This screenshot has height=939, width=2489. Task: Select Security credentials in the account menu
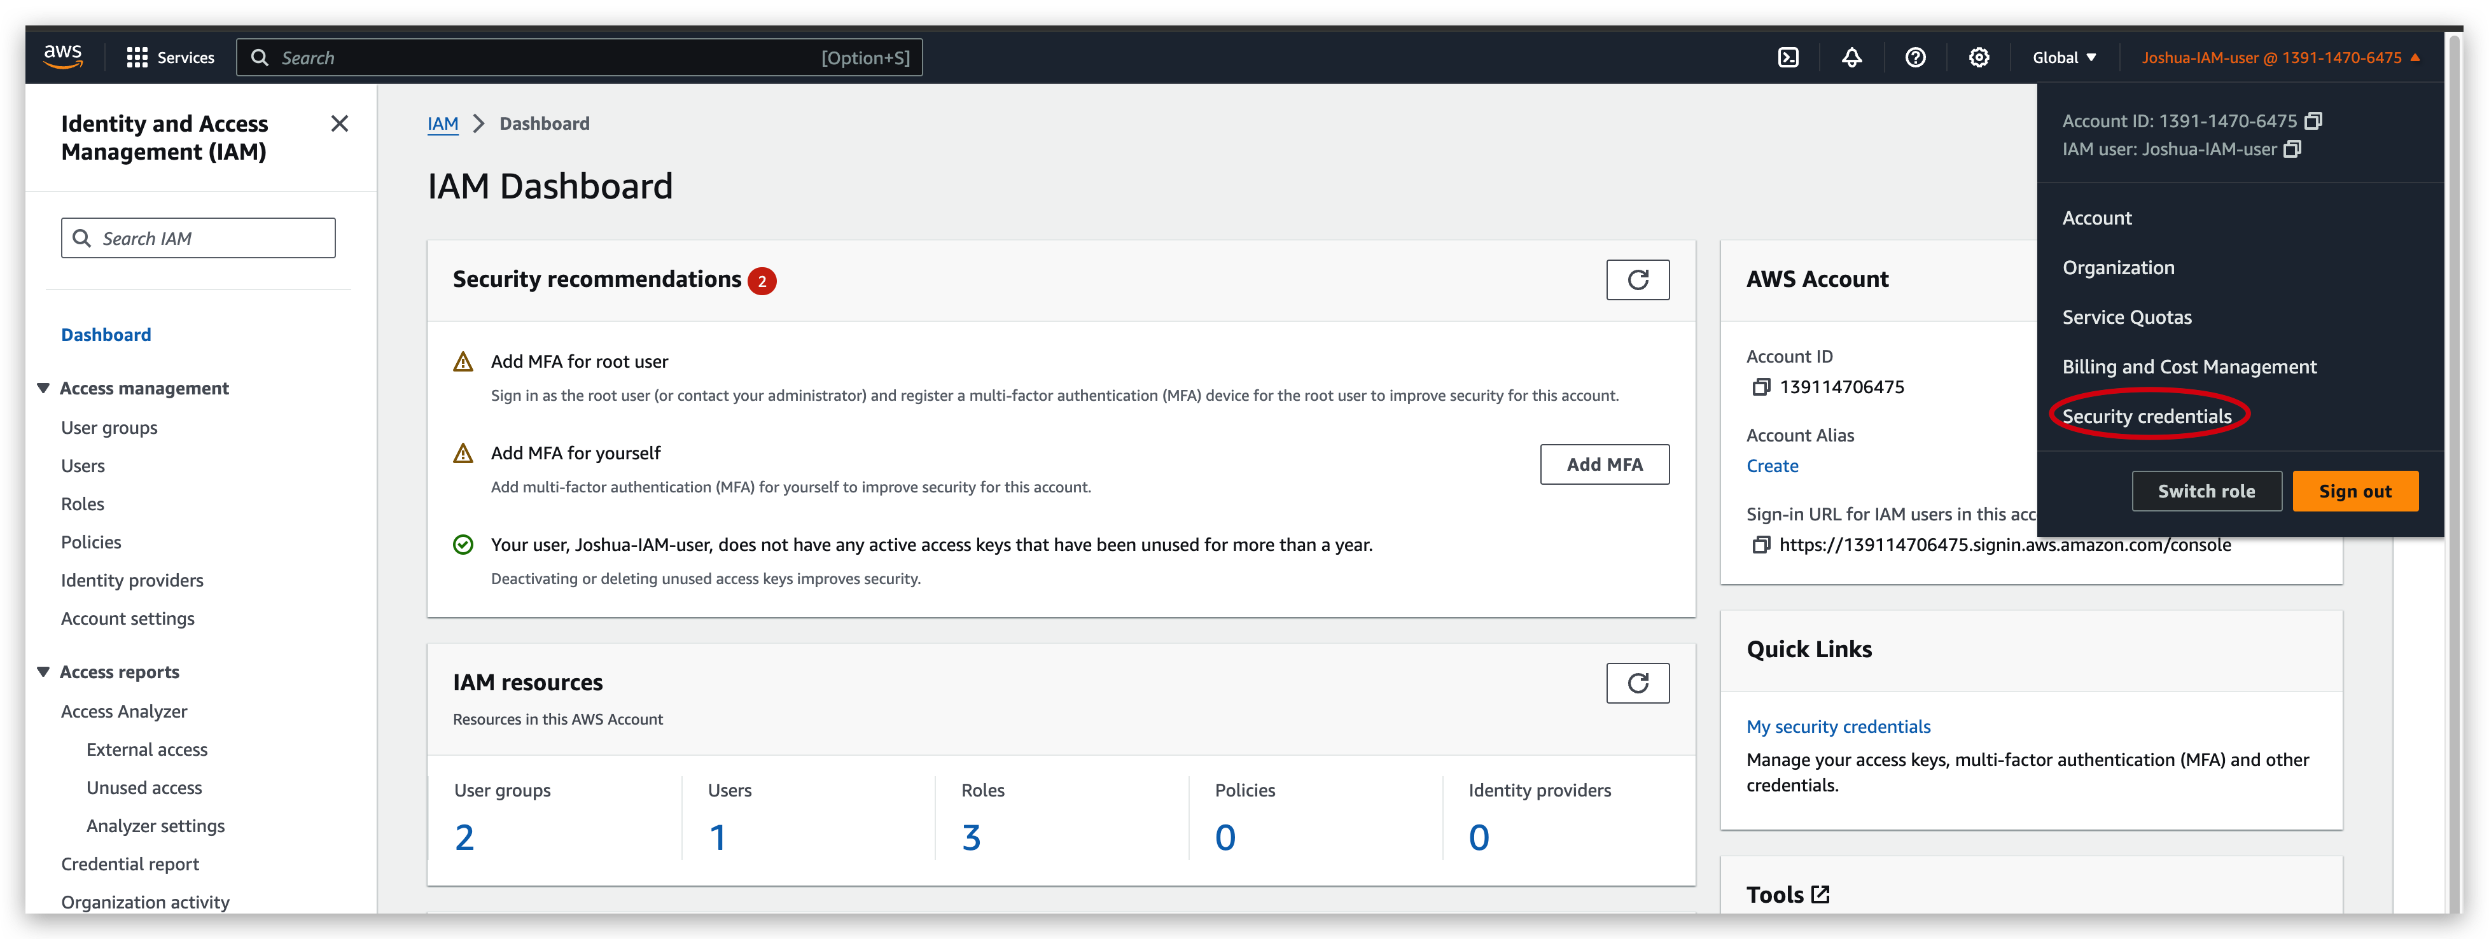(x=2147, y=415)
